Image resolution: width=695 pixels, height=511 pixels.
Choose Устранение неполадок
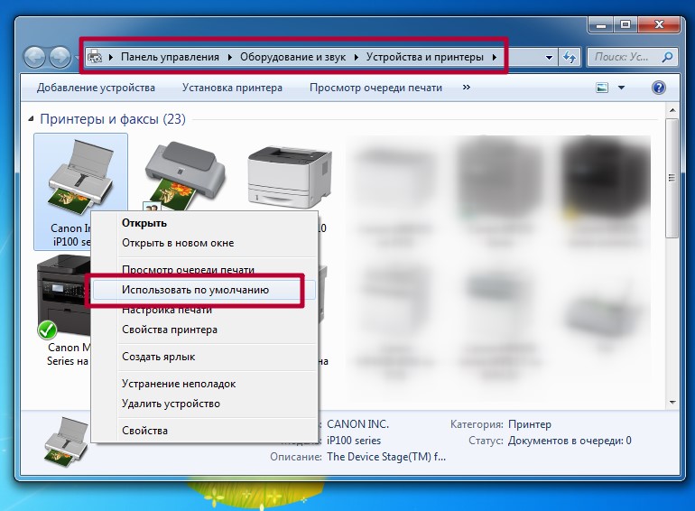(x=204, y=384)
